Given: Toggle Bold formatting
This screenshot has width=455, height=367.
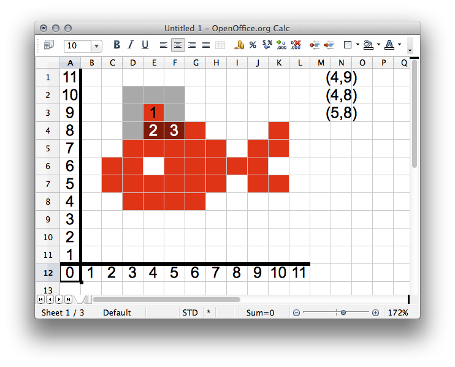Looking at the screenshot, I should pyautogui.click(x=117, y=45).
